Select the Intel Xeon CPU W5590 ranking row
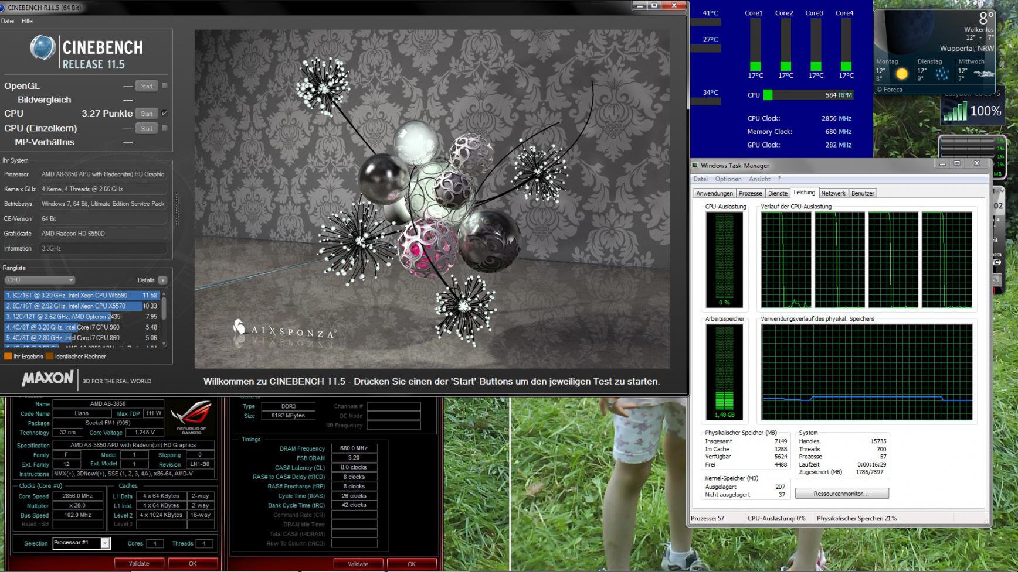Viewport: 1018px width, 572px height. [82, 296]
